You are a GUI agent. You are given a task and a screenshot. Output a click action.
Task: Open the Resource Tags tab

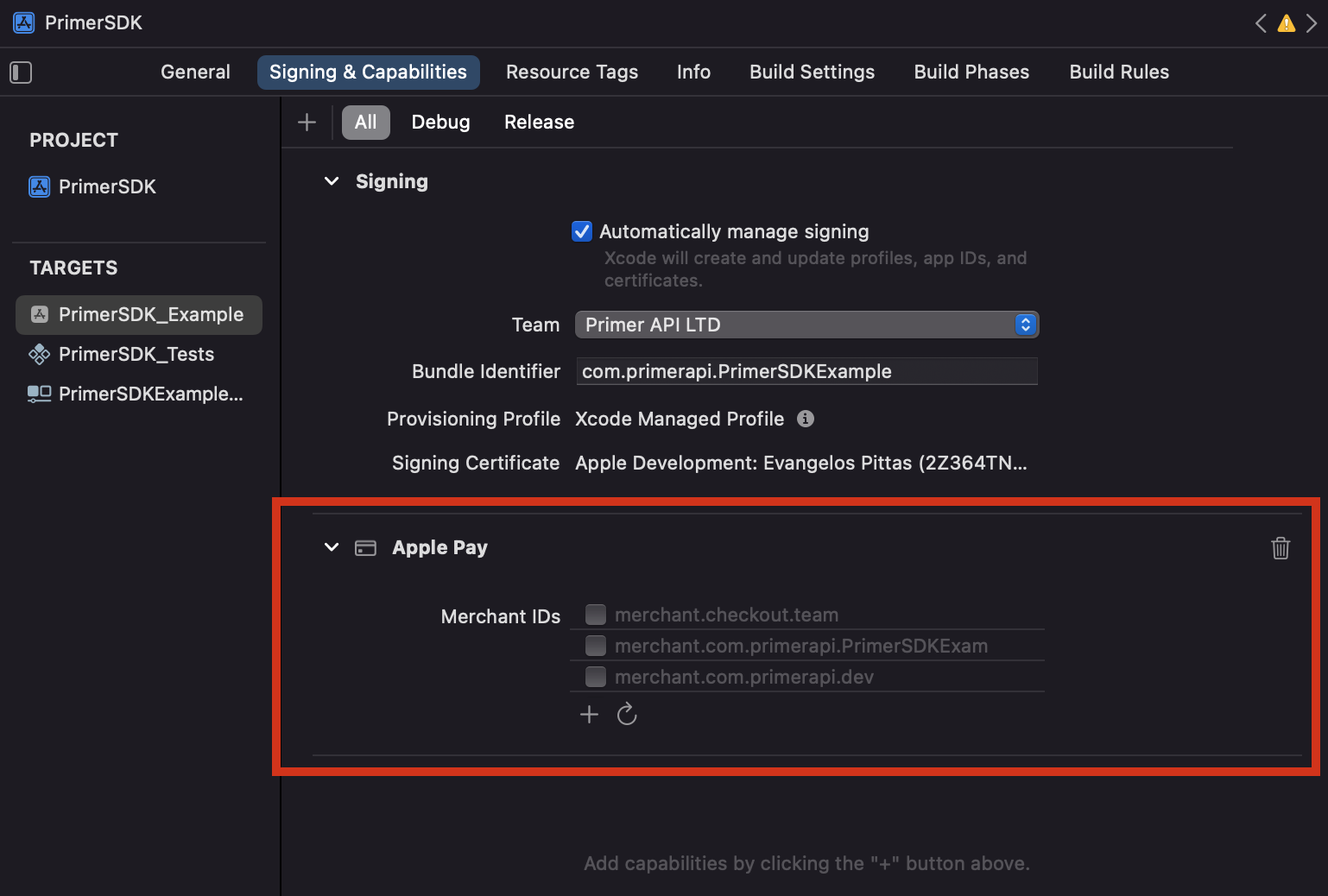(x=572, y=72)
